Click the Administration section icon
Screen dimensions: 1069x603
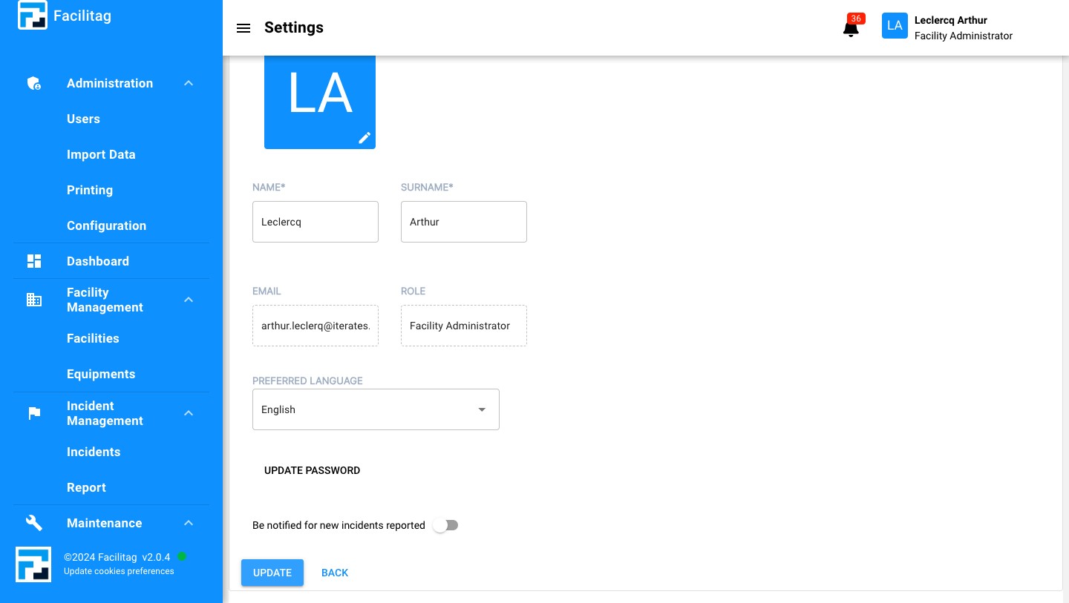(x=34, y=83)
